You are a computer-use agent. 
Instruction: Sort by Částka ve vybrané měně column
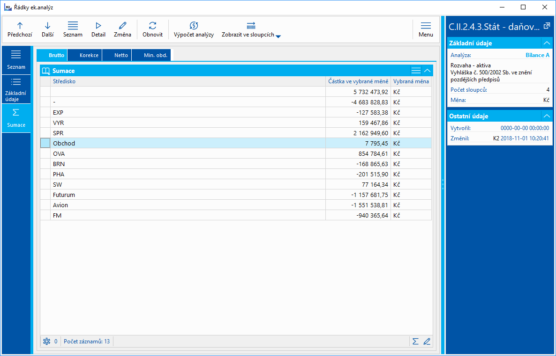click(x=358, y=81)
